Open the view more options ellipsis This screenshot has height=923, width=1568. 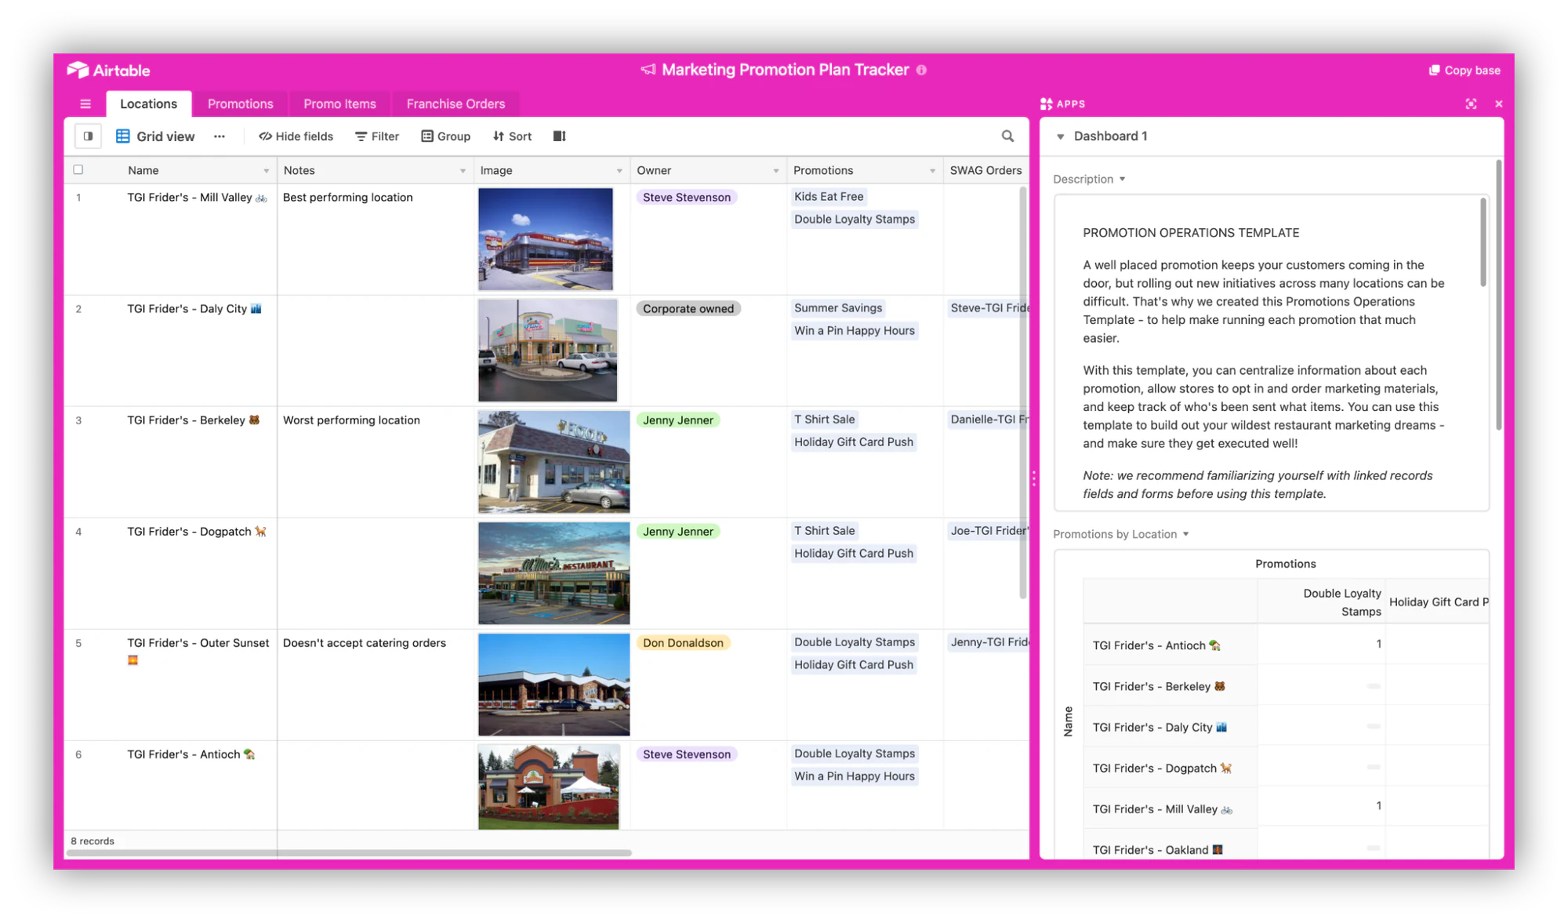coord(220,136)
